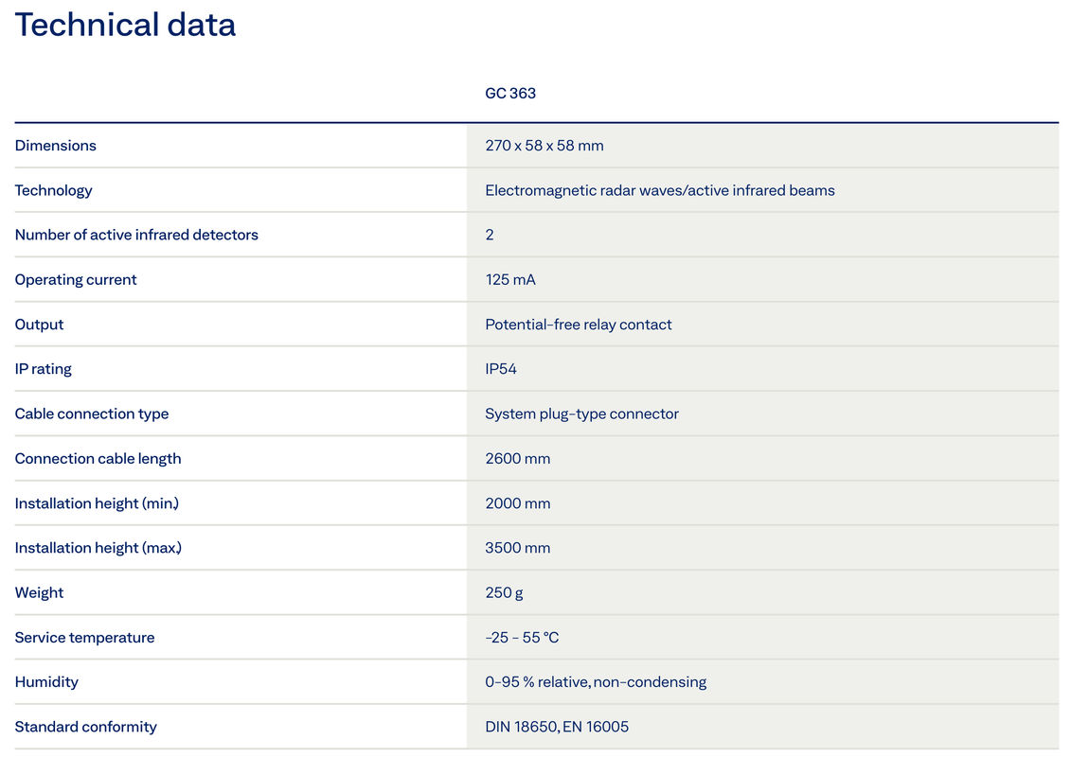
Task: Click the 'Output' row label
Action: (x=39, y=325)
